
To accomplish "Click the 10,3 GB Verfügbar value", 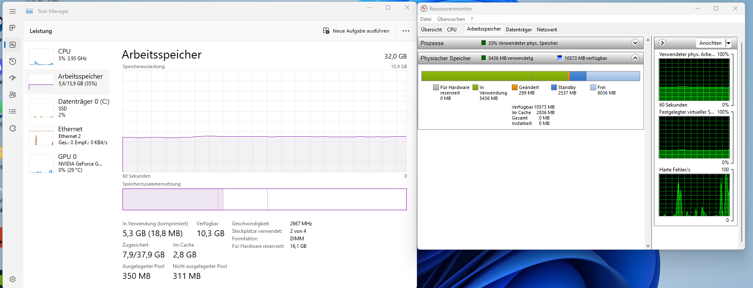I will pos(210,233).
